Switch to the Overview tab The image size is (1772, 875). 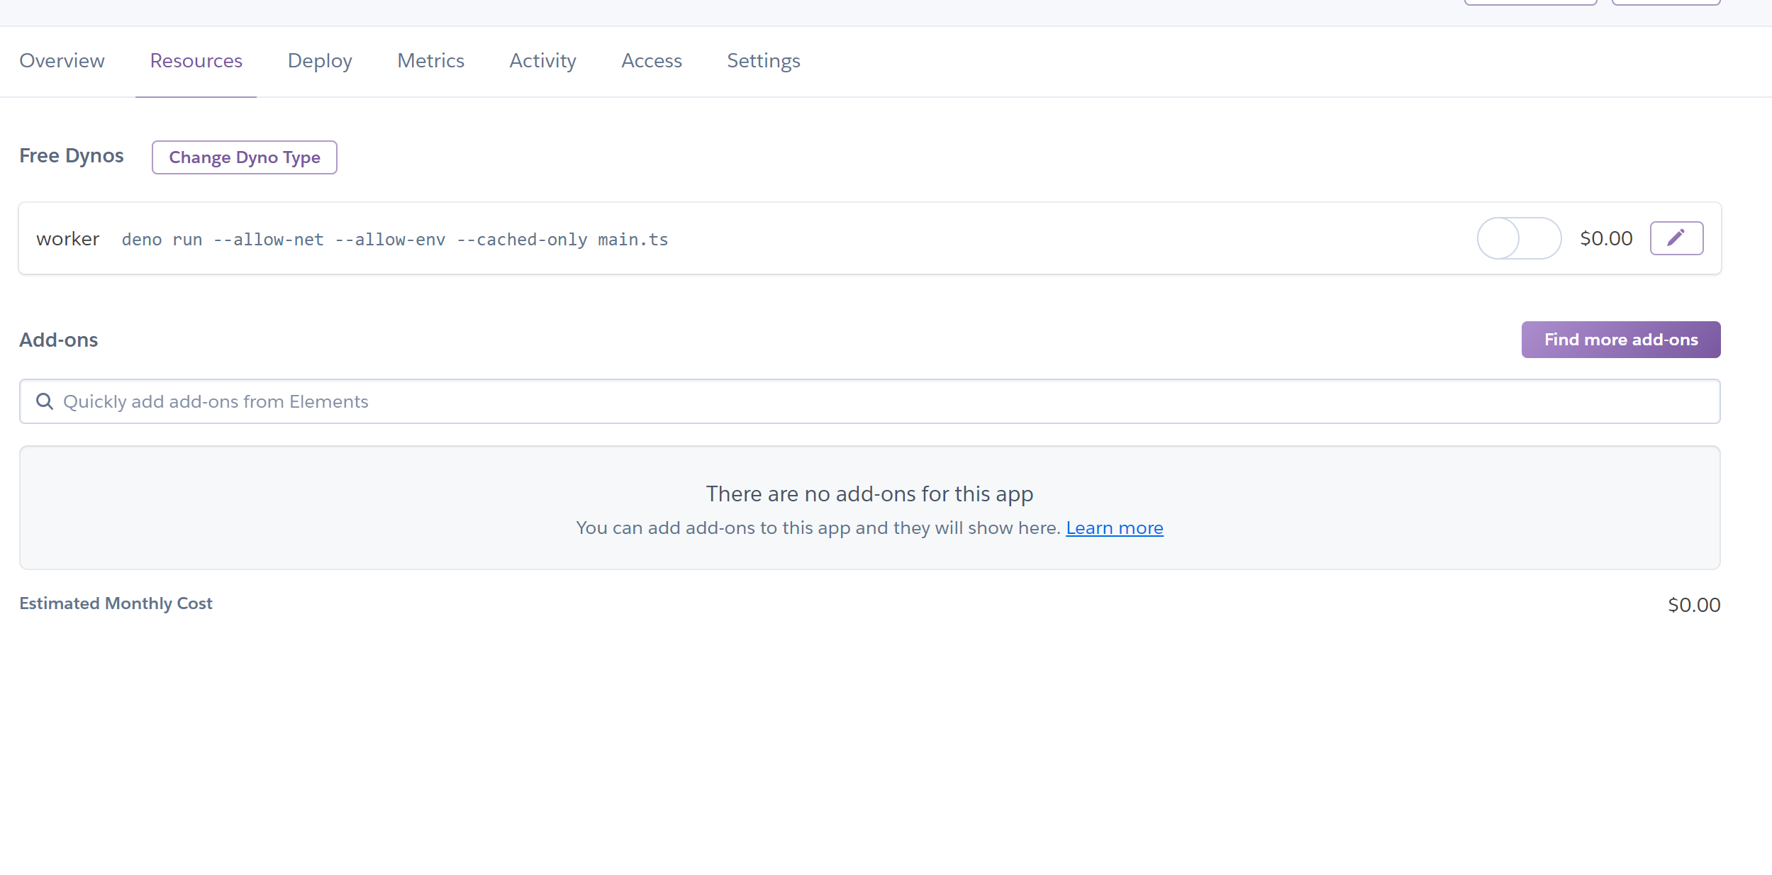click(x=61, y=60)
